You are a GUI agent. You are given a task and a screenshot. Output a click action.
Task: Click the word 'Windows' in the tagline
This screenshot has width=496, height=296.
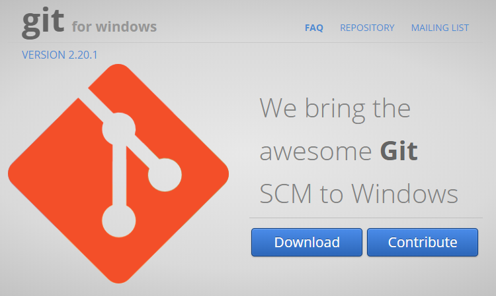tap(405, 193)
